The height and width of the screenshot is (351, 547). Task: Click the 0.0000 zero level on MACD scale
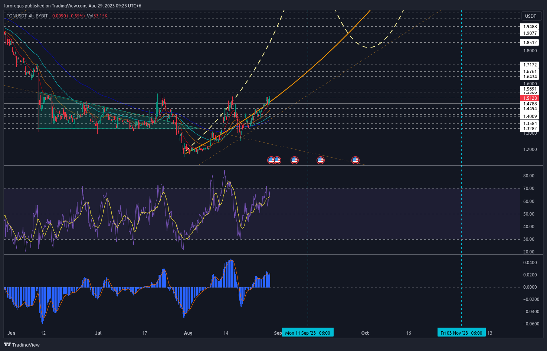tap(530, 287)
